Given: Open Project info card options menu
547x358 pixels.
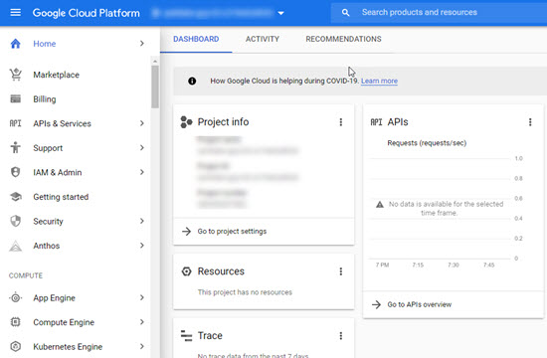Looking at the screenshot, I should click(341, 122).
